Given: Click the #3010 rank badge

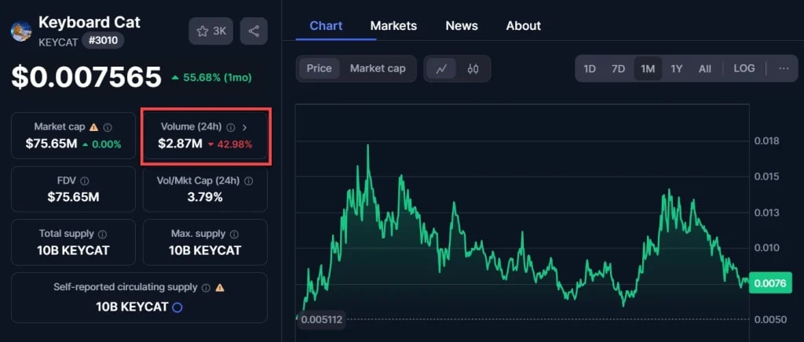Looking at the screenshot, I should pyautogui.click(x=103, y=42).
